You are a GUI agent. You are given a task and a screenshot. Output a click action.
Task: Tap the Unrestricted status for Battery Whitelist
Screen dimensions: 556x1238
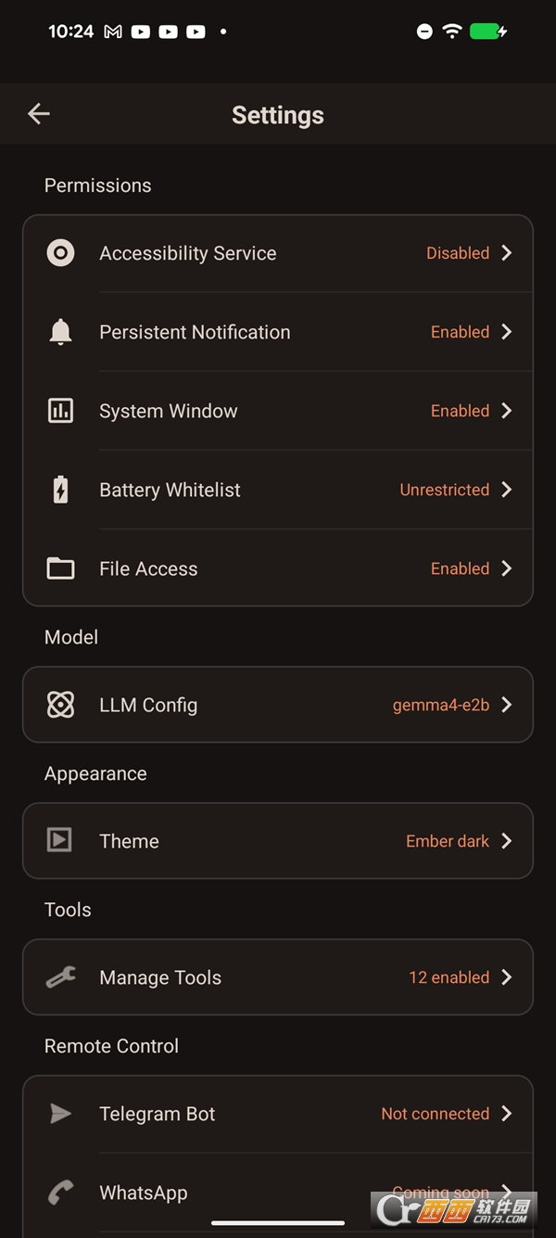pyautogui.click(x=444, y=490)
